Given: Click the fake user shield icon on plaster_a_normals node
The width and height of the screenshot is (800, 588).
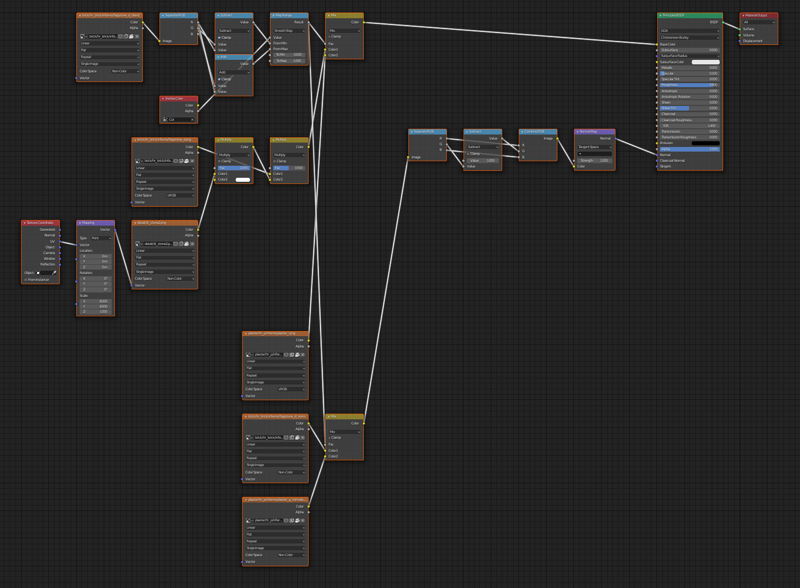Looking at the screenshot, I should point(286,520).
